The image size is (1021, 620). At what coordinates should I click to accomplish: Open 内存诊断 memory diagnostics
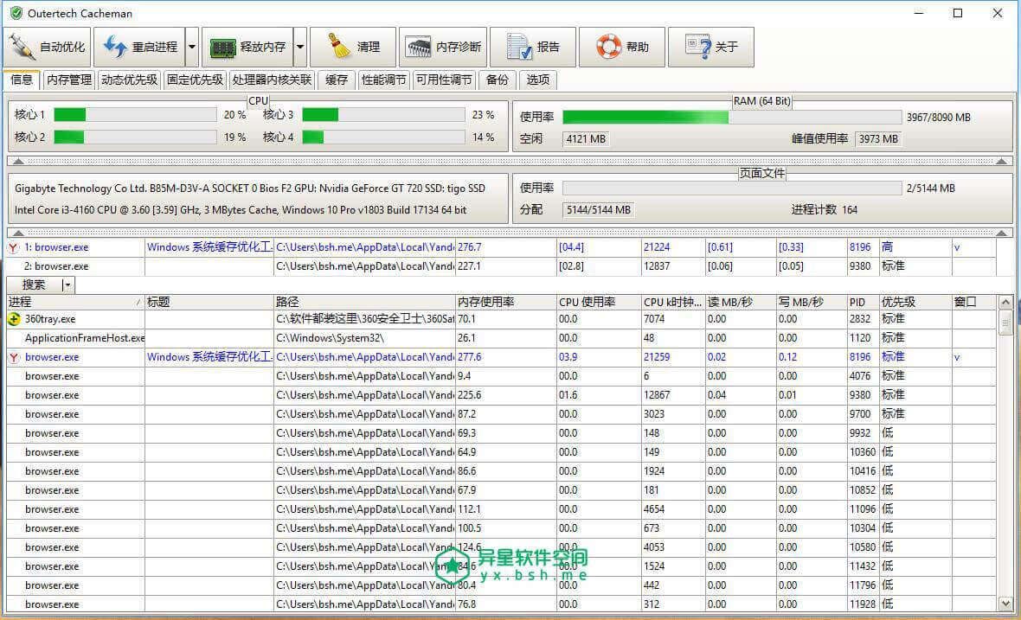(x=442, y=47)
